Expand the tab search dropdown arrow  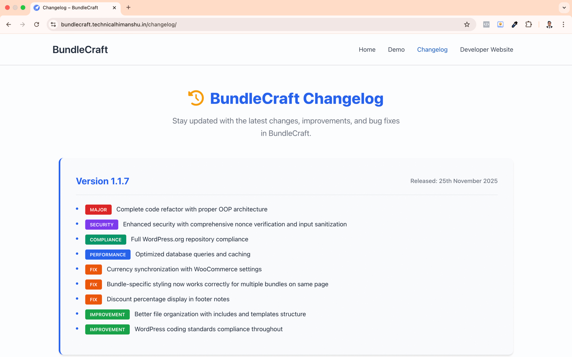pos(564,8)
